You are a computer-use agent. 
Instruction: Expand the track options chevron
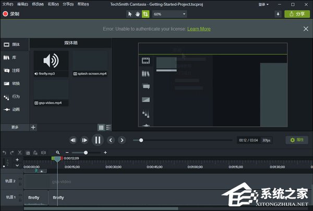pos(17,165)
